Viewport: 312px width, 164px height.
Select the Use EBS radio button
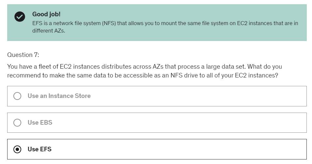coord(17,123)
